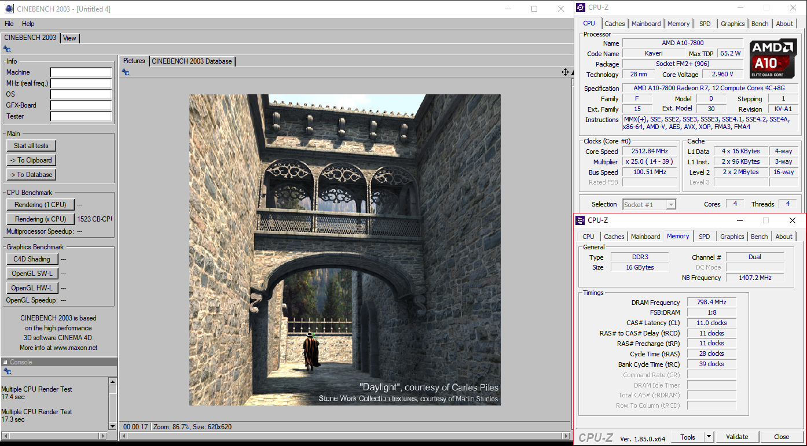Open the About tab in the CPU-Z Processor window
The height and width of the screenshot is (446, 807).
coord(785,24)
